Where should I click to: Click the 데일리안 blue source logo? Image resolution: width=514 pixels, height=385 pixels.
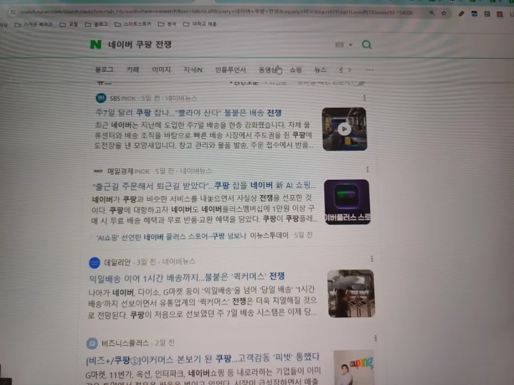coord(94,262)
